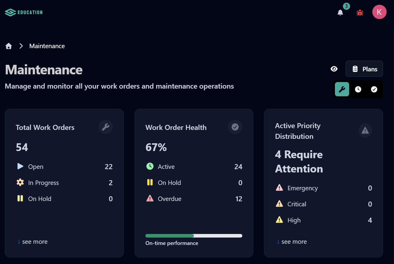This screenshot has width=394, height=264.
Task: Click the On-time performance label
Action: tap(172, 243)
